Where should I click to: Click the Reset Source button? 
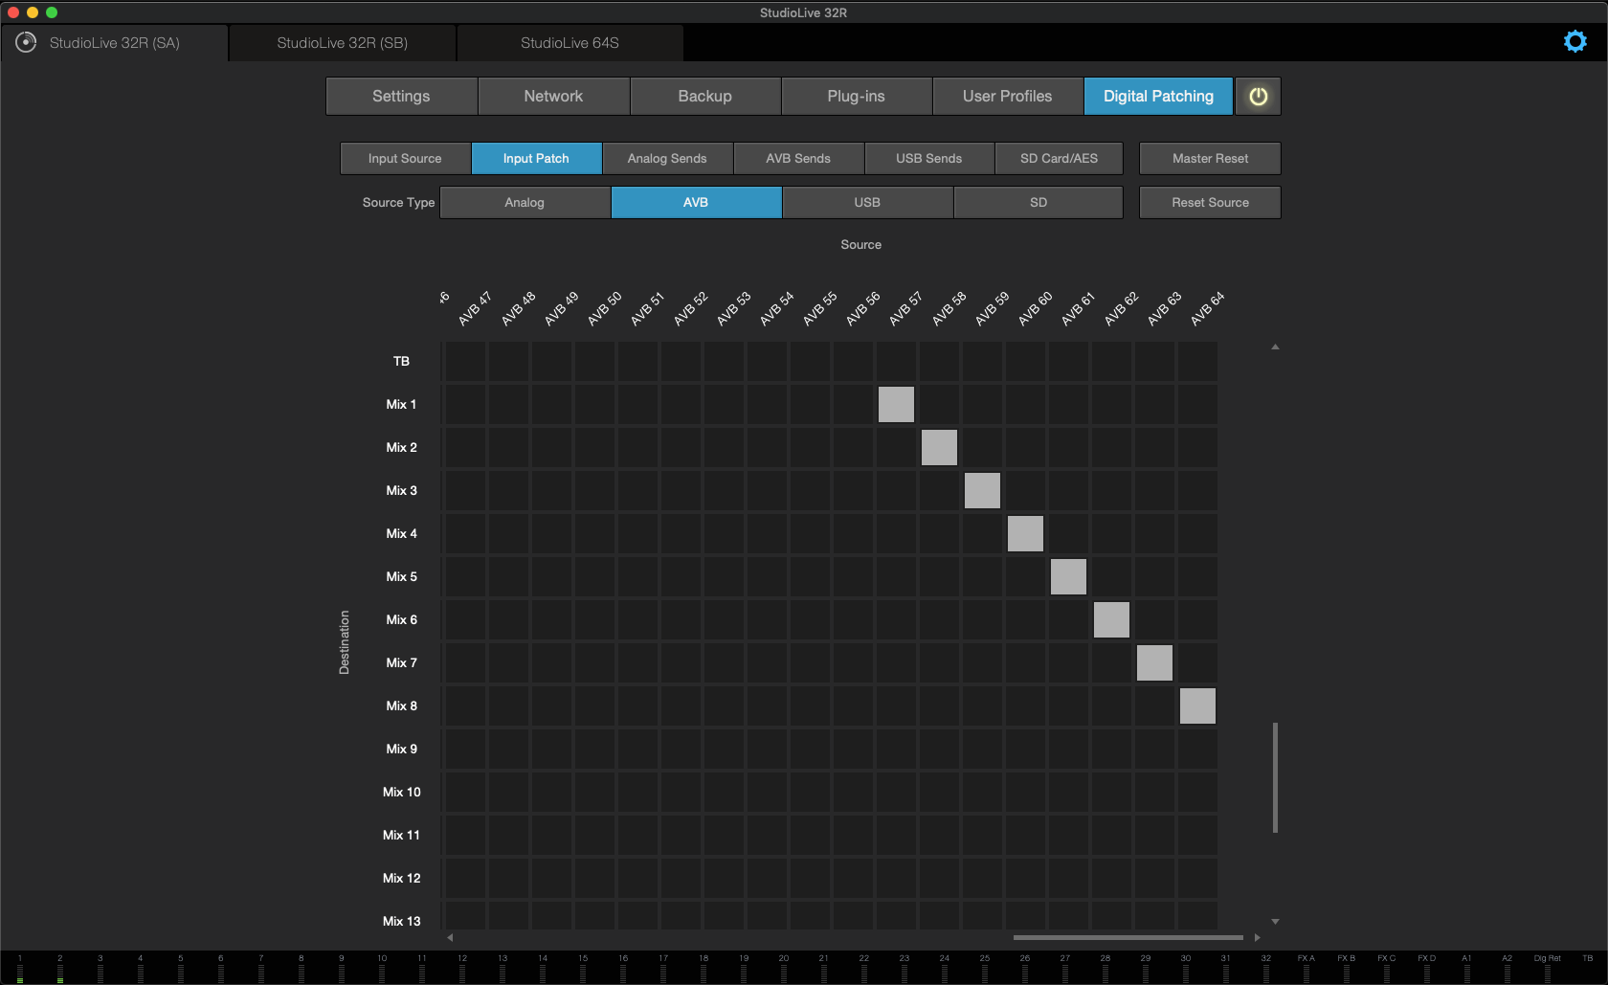tap(1210, 202)
